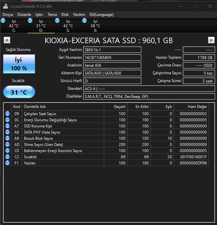Click status orb of row C2 Sıcaklık
Screen dimensions: 217x225
coord(7,157)
